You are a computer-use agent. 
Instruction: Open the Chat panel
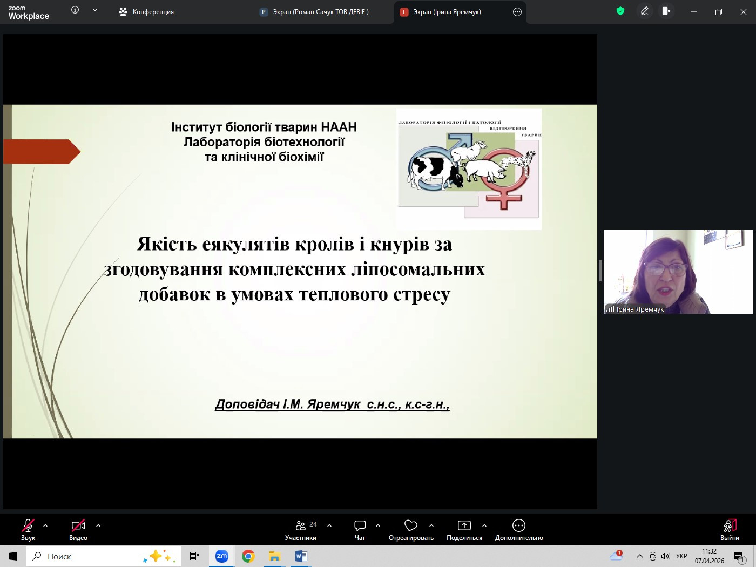click(360, 529)
